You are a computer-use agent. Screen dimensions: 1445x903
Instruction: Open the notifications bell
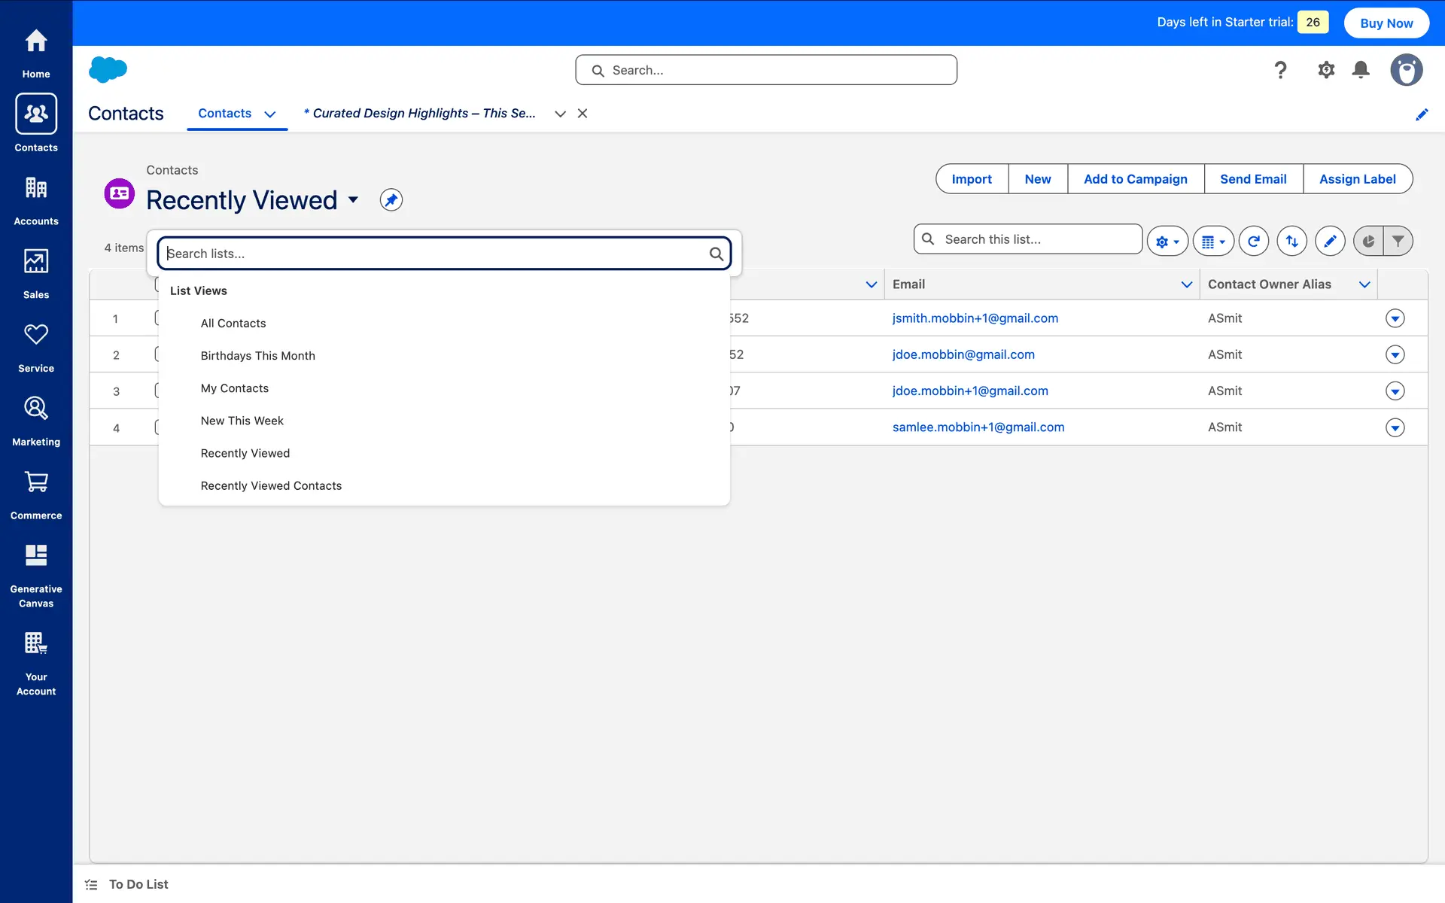1360,70
